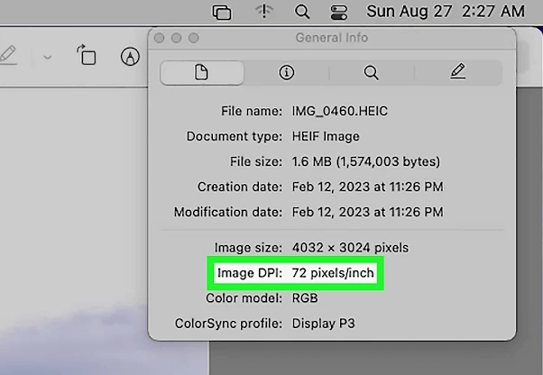Open the Annotations pencil tab
Image resolution: width=543 pixels, height=375 pixels.
click(x=457, y=73)
